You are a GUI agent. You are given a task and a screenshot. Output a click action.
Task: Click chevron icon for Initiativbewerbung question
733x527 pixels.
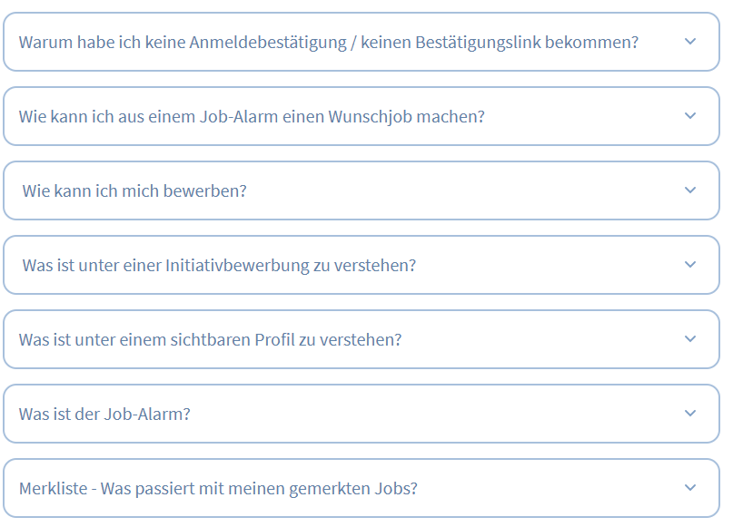click(690, 265)
